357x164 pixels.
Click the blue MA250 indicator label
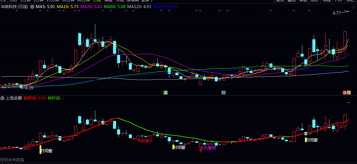(165, 6)
